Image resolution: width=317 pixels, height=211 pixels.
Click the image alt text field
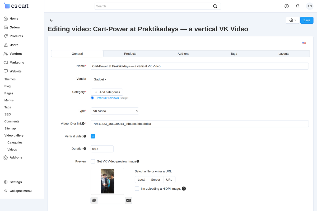pos(111,200)
